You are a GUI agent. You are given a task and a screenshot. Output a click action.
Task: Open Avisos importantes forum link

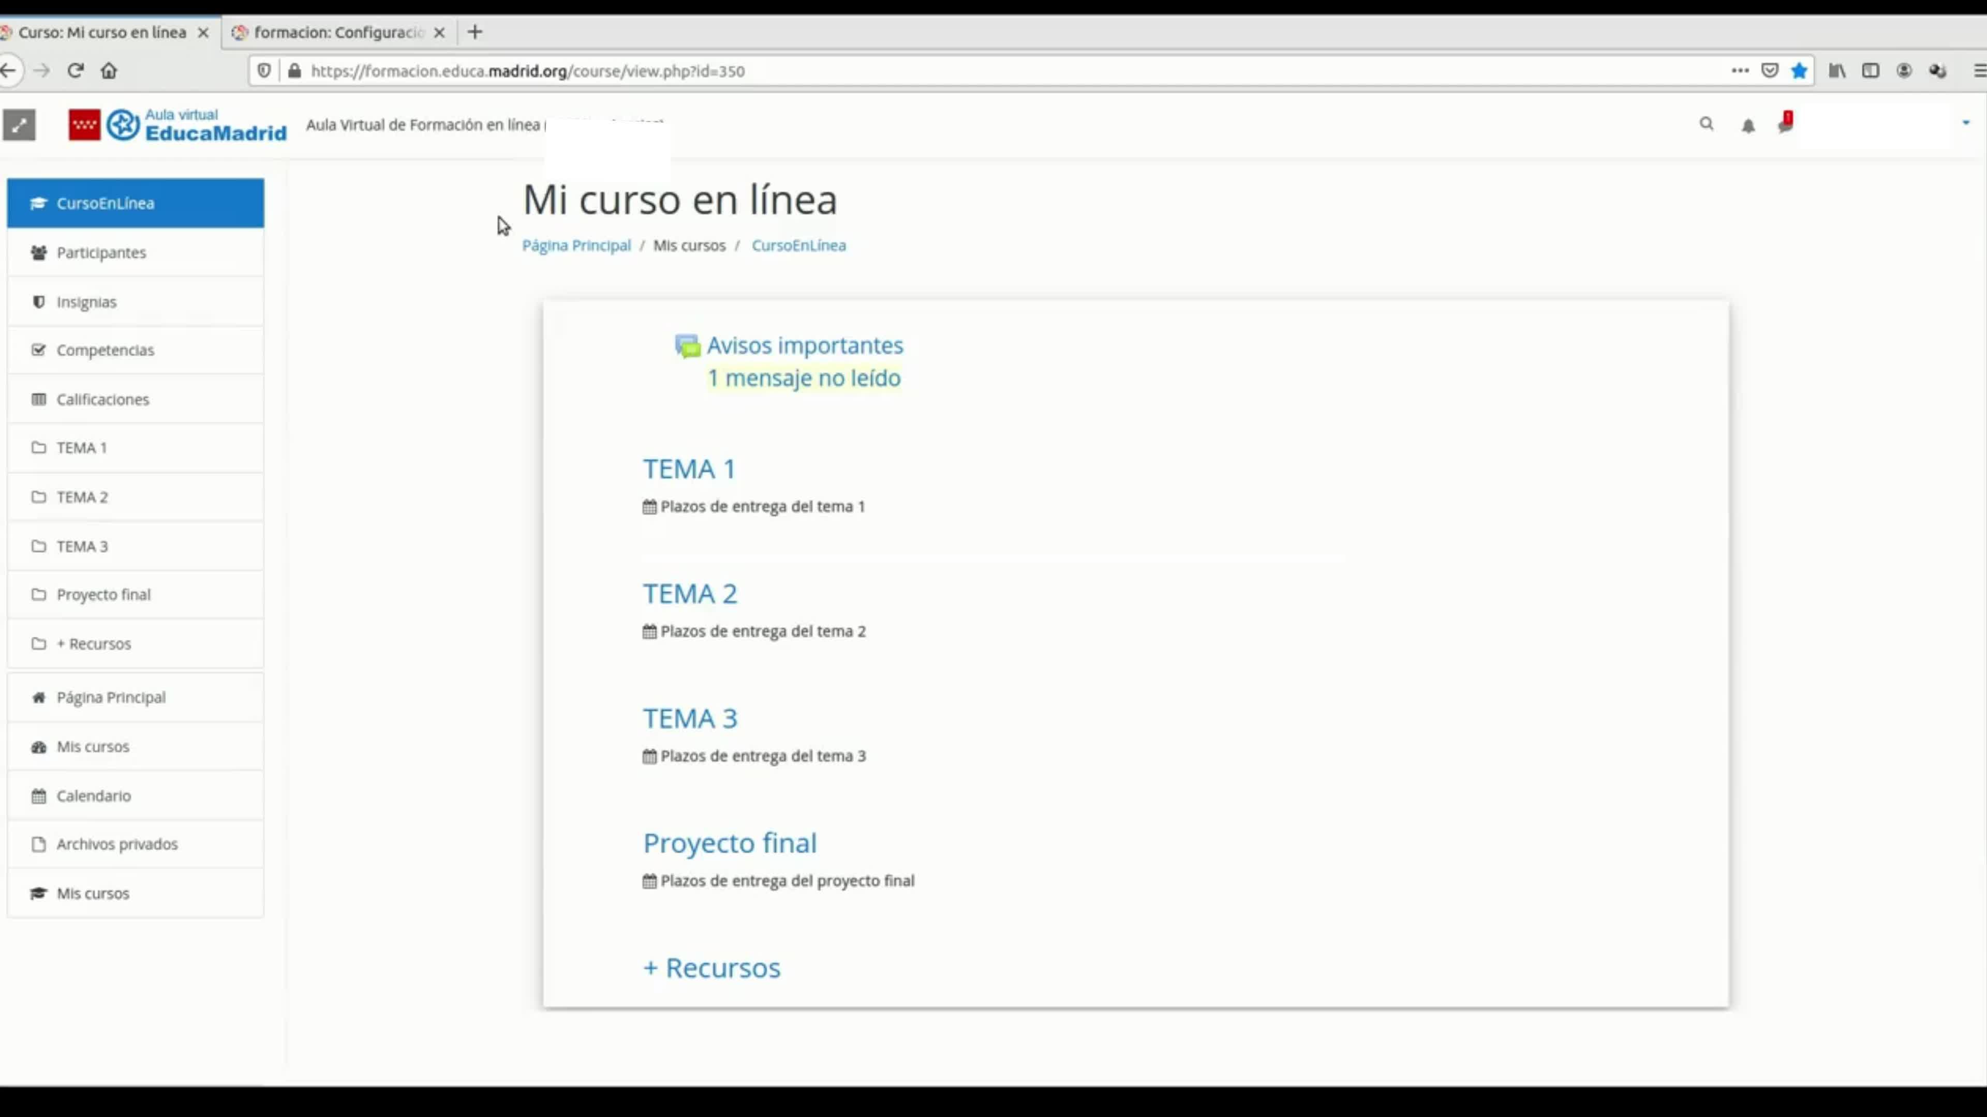(805, 345)
